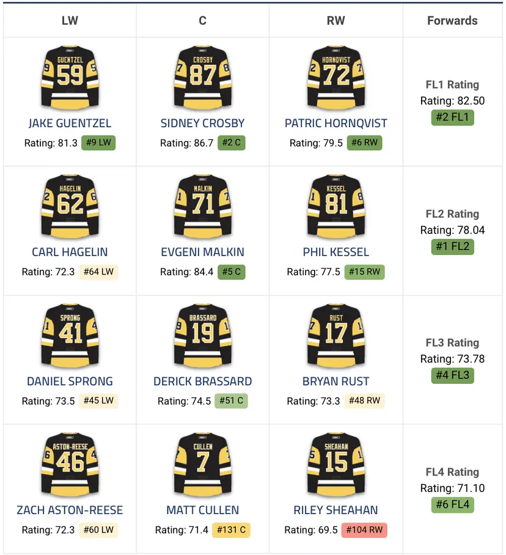Click the #1 FL2 rank badge
This screenshot has height=555, width=506.
[x=452, y=246]
